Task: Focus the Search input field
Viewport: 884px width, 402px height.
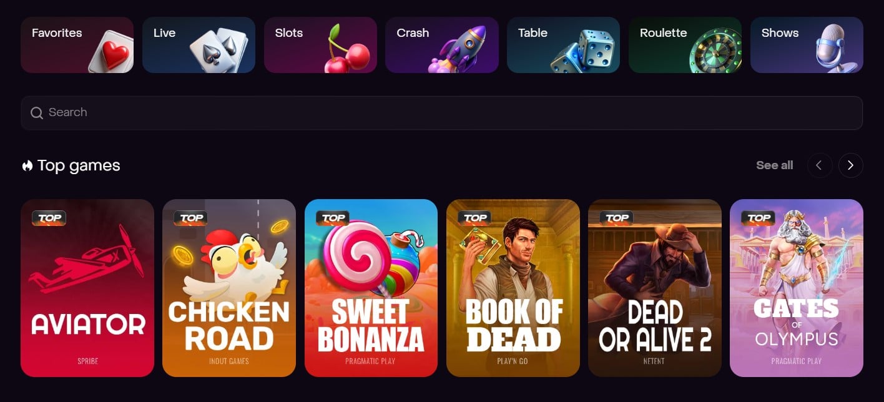Action: (x=441, y=113)
